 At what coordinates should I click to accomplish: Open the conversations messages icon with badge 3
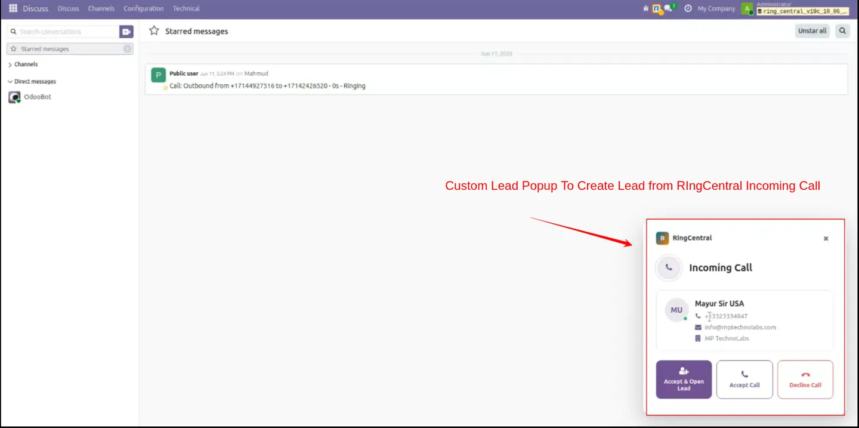pyautogui.click(x=670, y=8)
